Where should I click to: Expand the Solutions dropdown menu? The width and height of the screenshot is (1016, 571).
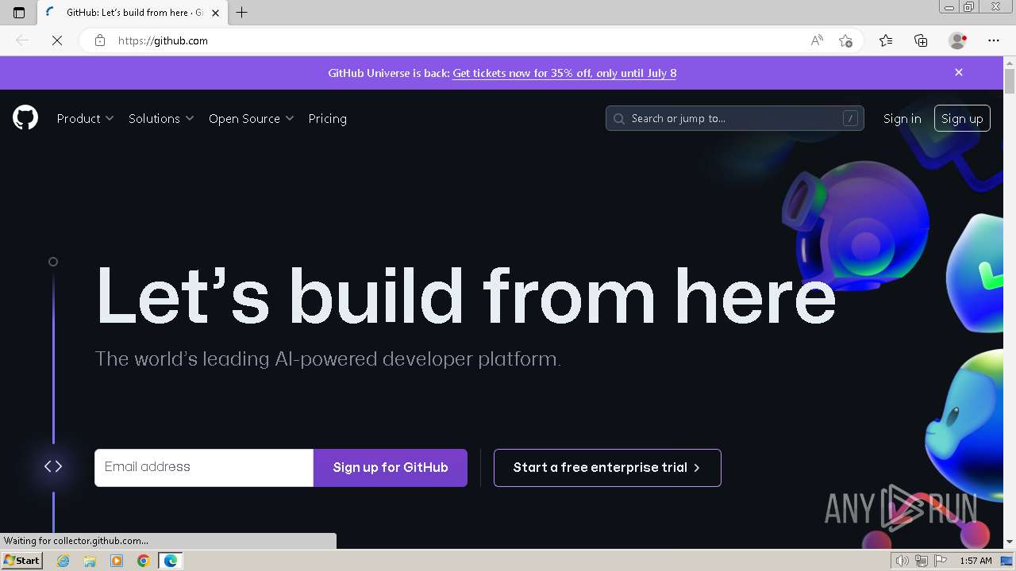click(161, 118)
